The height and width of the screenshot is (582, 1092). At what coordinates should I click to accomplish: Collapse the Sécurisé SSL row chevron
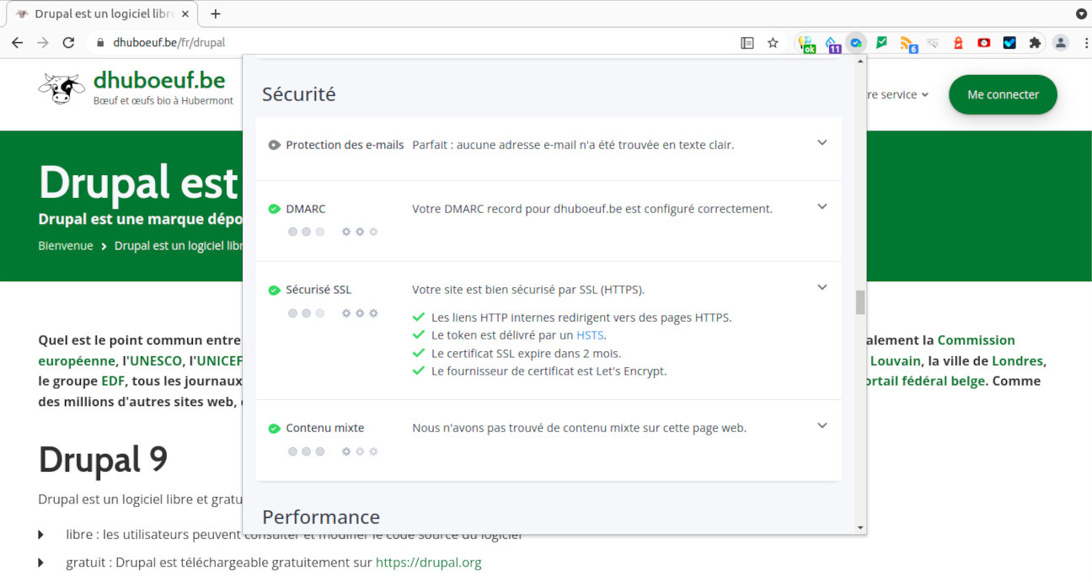[x=822, y=288]
